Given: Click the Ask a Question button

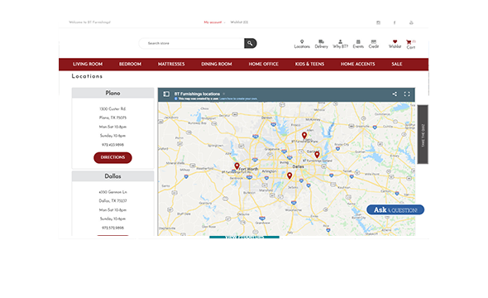Looking at the screenshot, I should (x=395, y=210).
